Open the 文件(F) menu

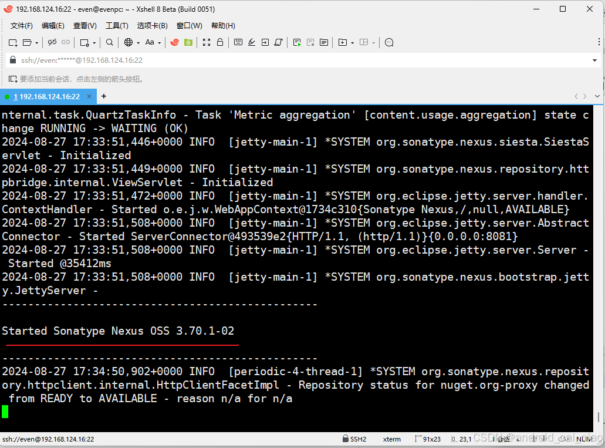pos(22,26)
